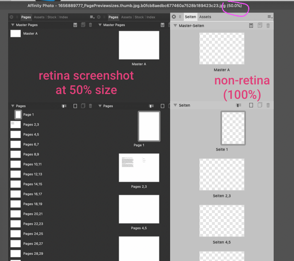The height and width of the screenshot is (261, 294).
Task: Delete master page trash icon in left panel
Action: (x=90, y=25)
